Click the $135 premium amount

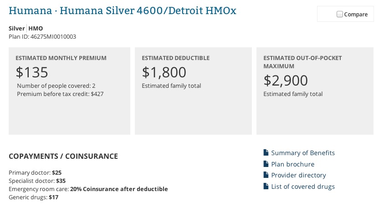point(32,72)
